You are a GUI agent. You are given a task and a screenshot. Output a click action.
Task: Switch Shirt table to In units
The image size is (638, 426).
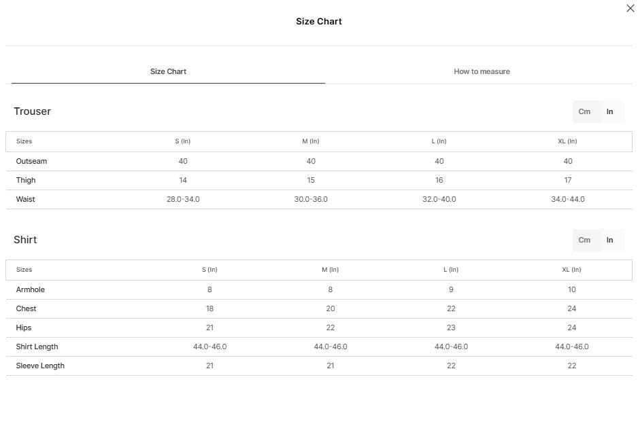609,240
